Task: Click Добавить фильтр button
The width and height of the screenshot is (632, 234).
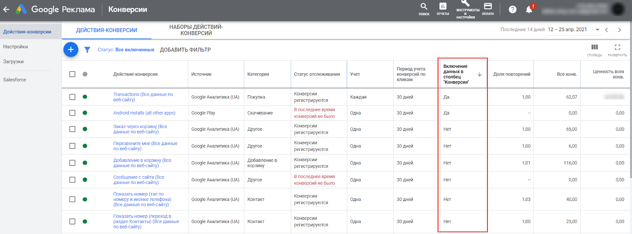Action: [185, 50]
